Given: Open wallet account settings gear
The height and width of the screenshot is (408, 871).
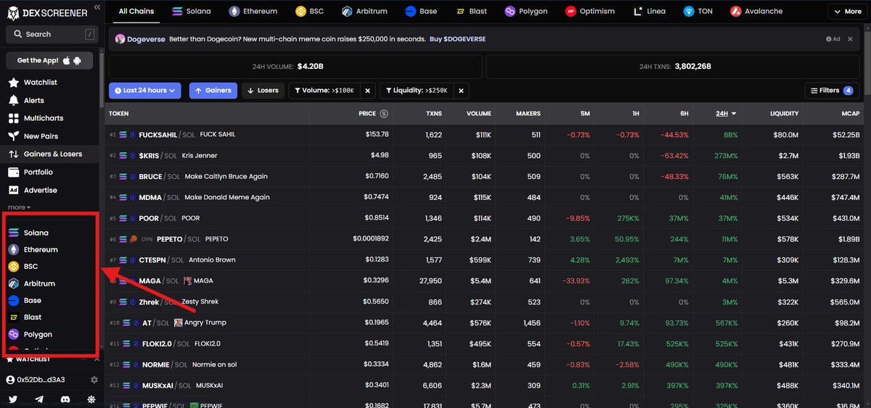Looking at the screenshot, I should [x=94, y=380].
